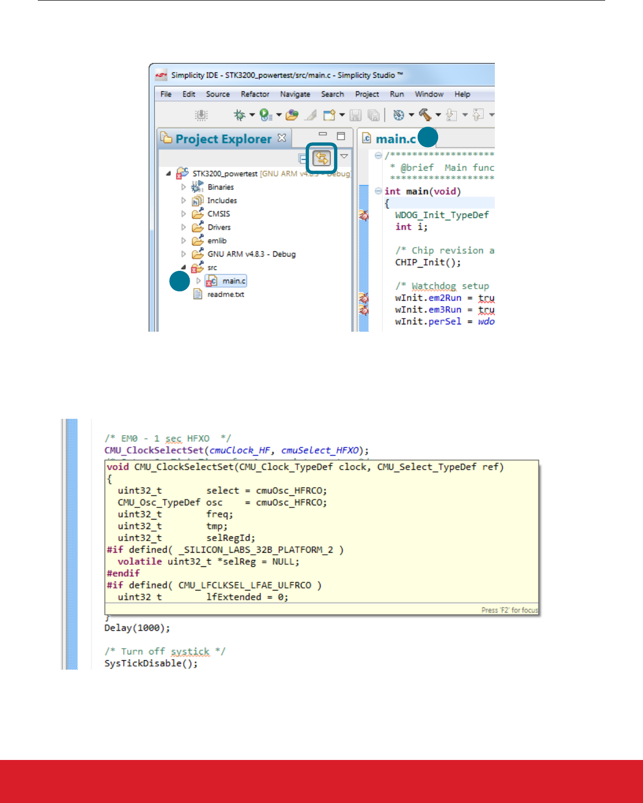Open the Window menu
The height and width of the screenshot is (803, 643).
[429, 94]
